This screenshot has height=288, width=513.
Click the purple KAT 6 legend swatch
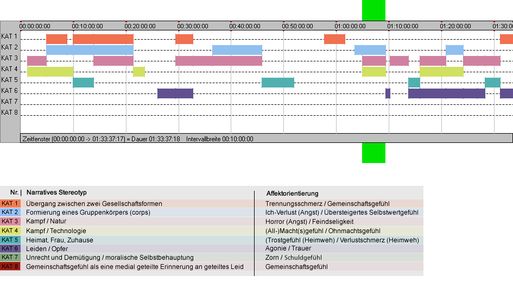point(10,248)
